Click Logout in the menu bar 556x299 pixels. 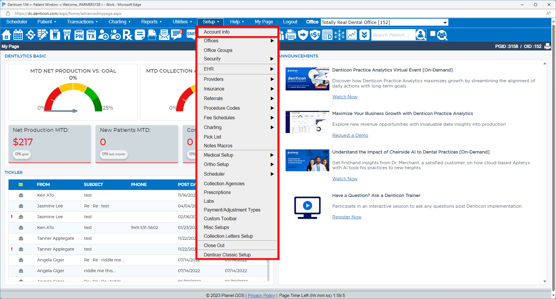(290, 22)
